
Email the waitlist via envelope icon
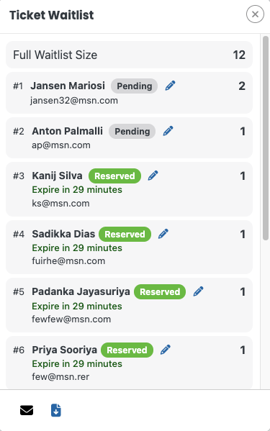pyautogui.click(x=27, y=410)
